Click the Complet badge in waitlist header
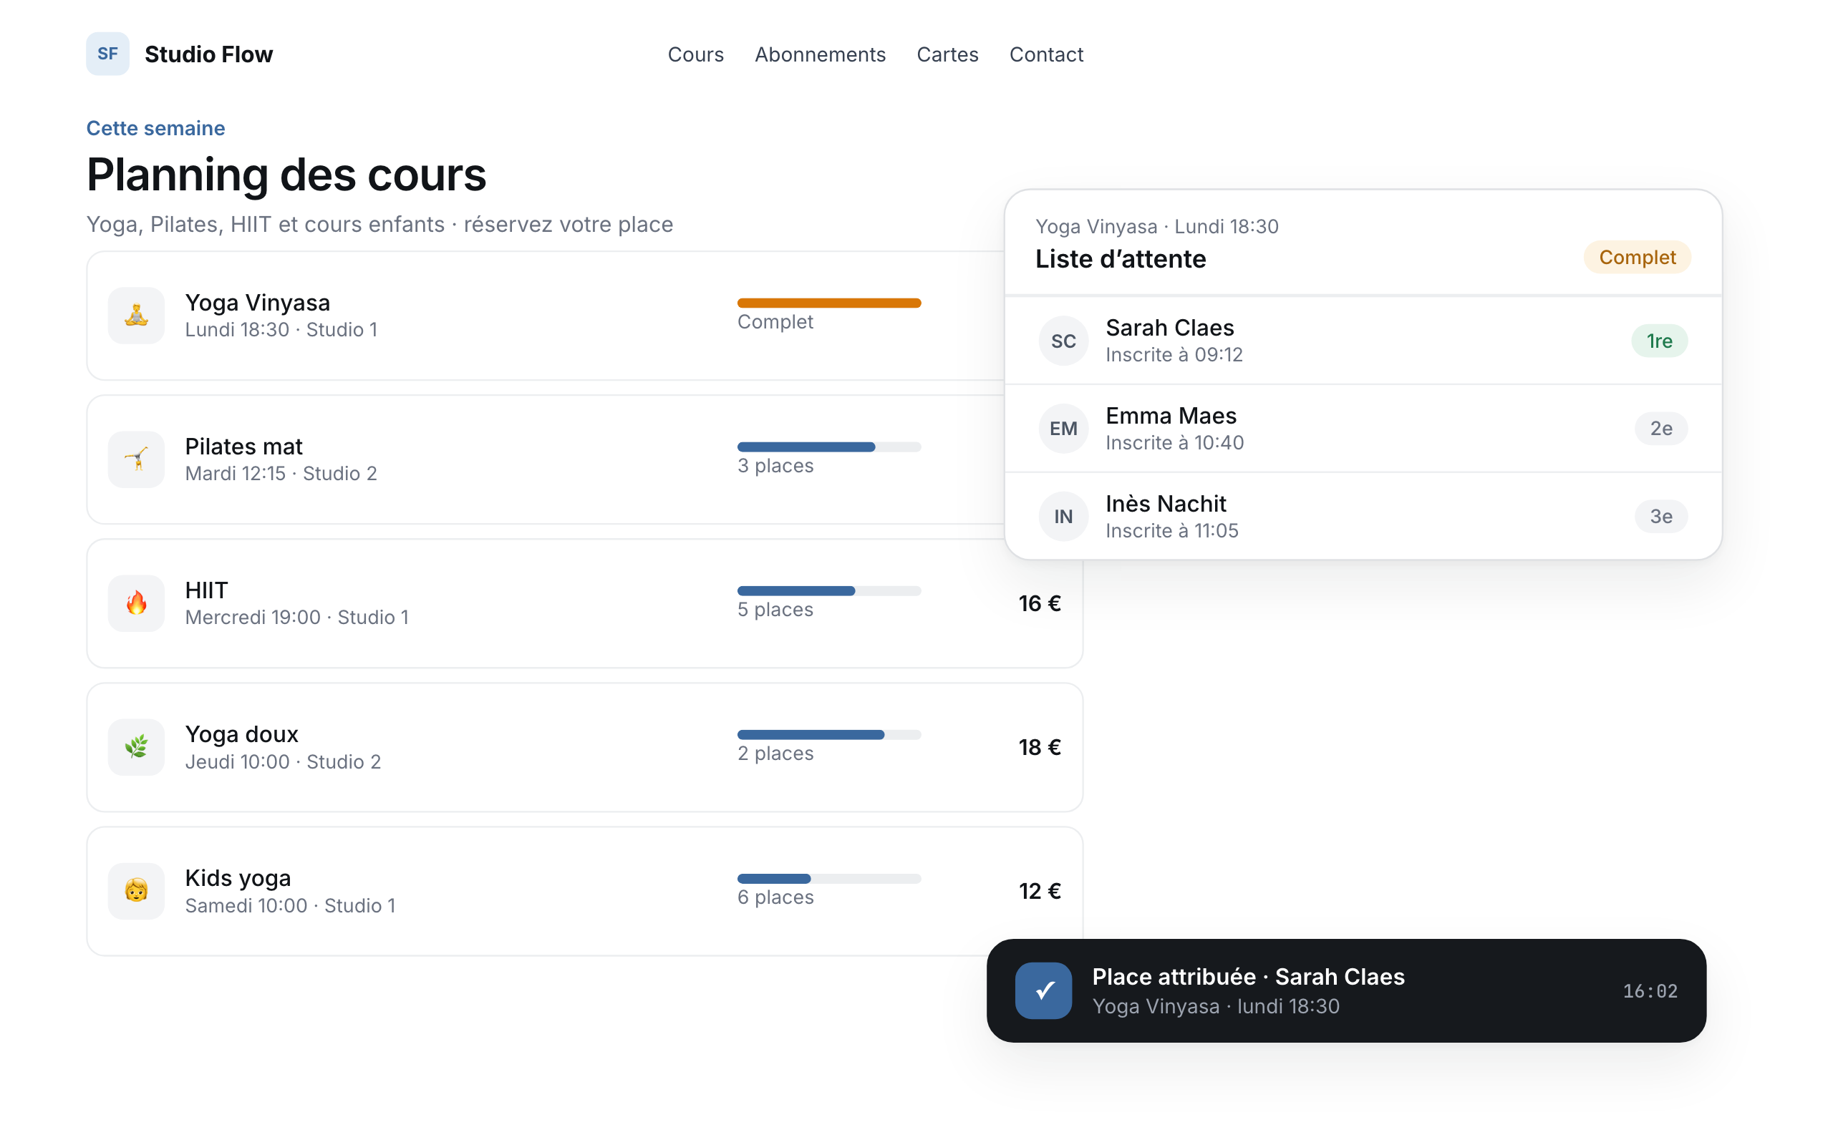This screenshot has width=1833, height=1145. coord(1637,258)
